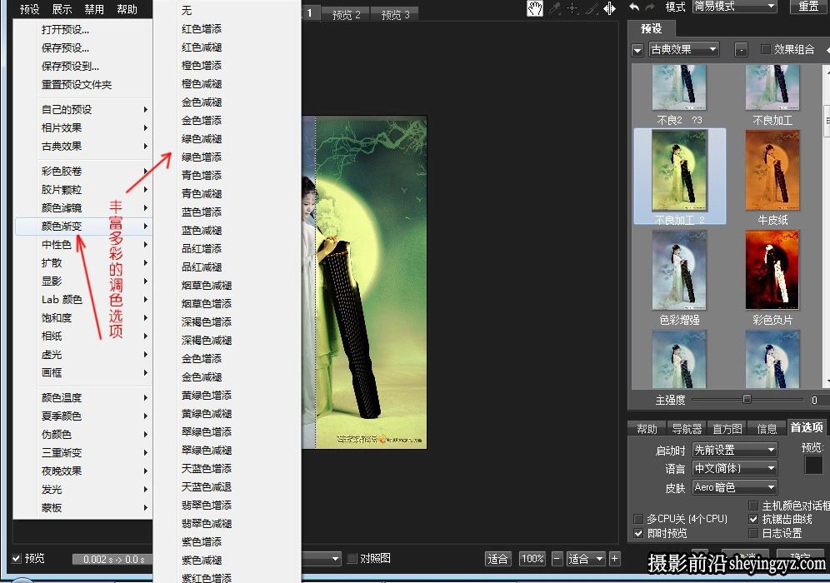Open the 帮助 menu in menu bar
830x583 pixels.
point(127,9)
